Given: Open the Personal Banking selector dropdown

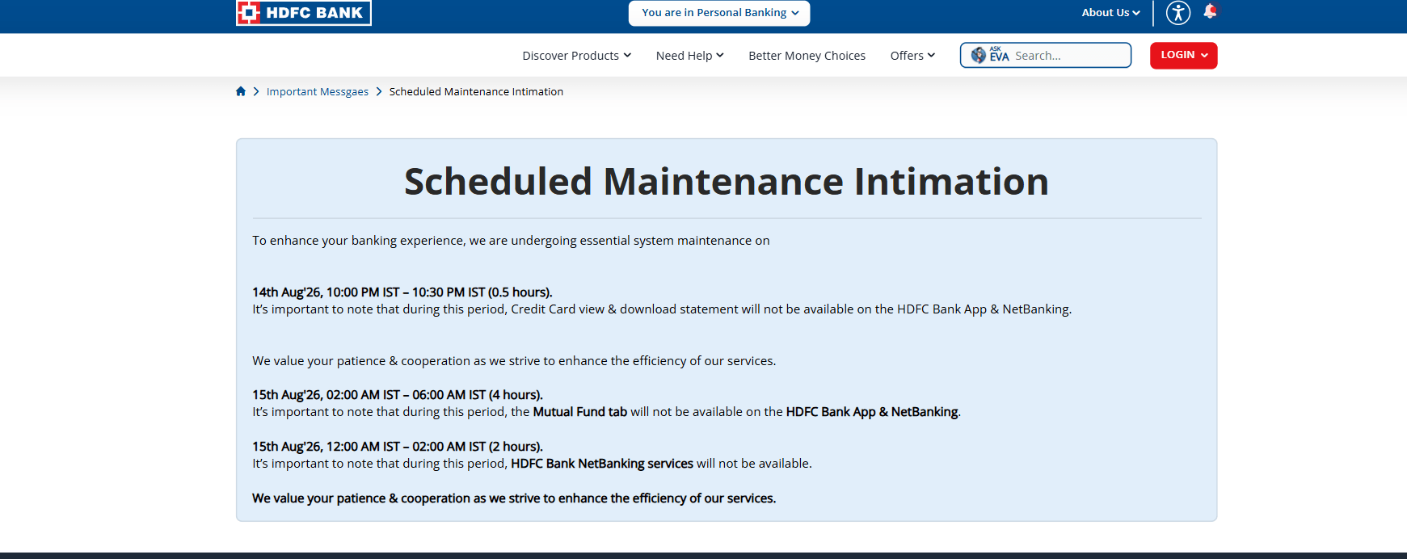Looking at the screenshot, I should coord(719,13).
